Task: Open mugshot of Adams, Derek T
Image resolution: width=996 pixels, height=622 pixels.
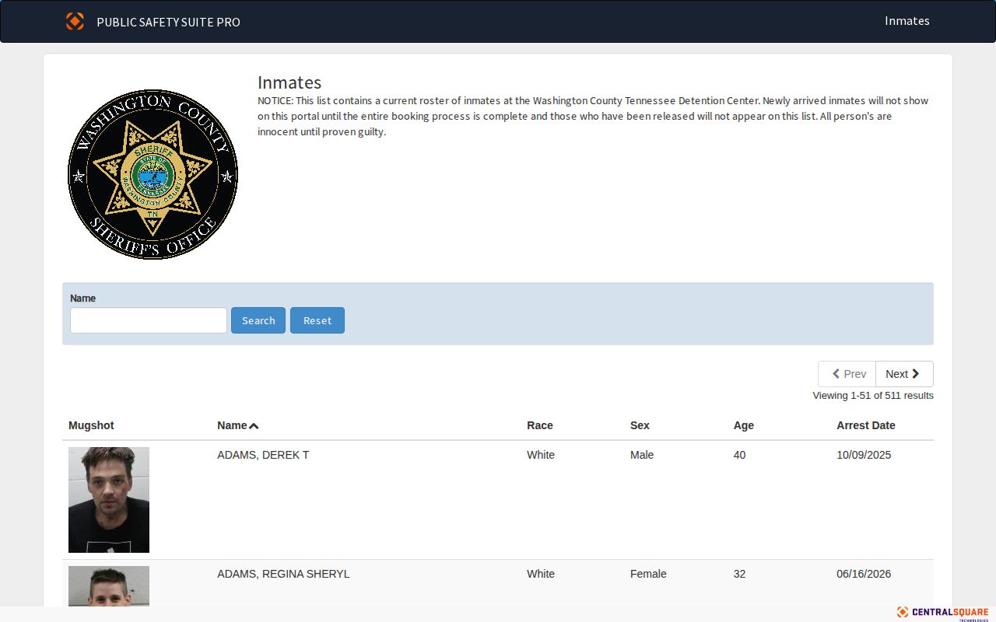Action: (x=109, y=500)
